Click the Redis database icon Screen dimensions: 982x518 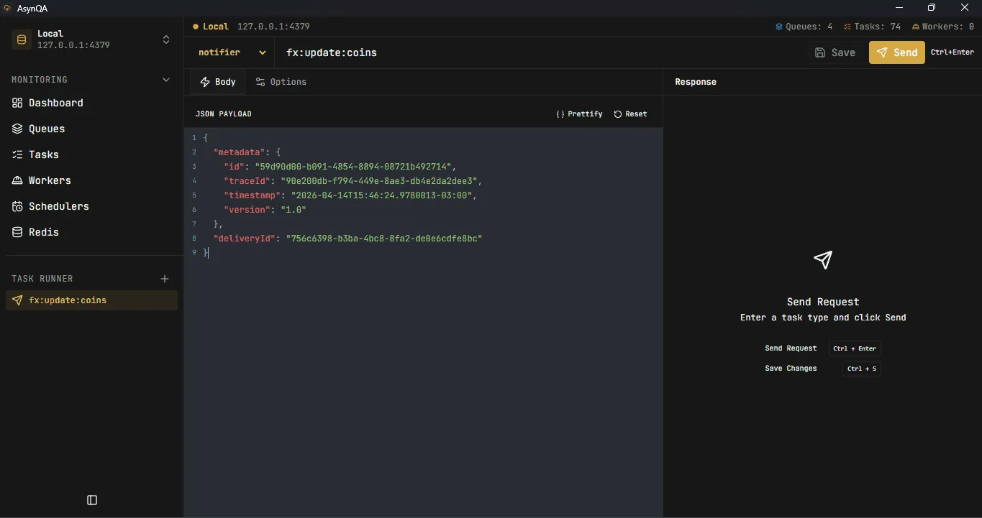(17, 232)
